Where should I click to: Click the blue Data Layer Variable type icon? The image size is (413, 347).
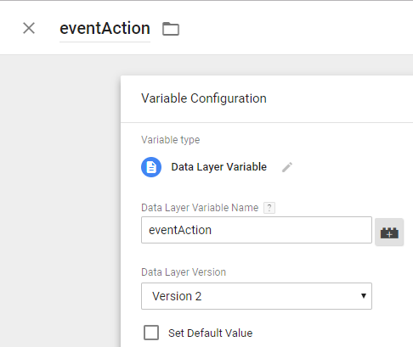(x=151, y=167)
